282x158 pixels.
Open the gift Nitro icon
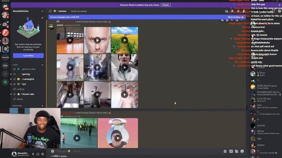tap(225, 151)
